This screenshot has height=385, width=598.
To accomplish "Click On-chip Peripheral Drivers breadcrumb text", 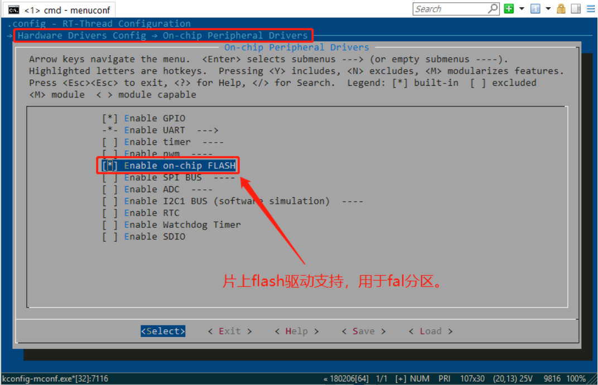I will point(235,36).
